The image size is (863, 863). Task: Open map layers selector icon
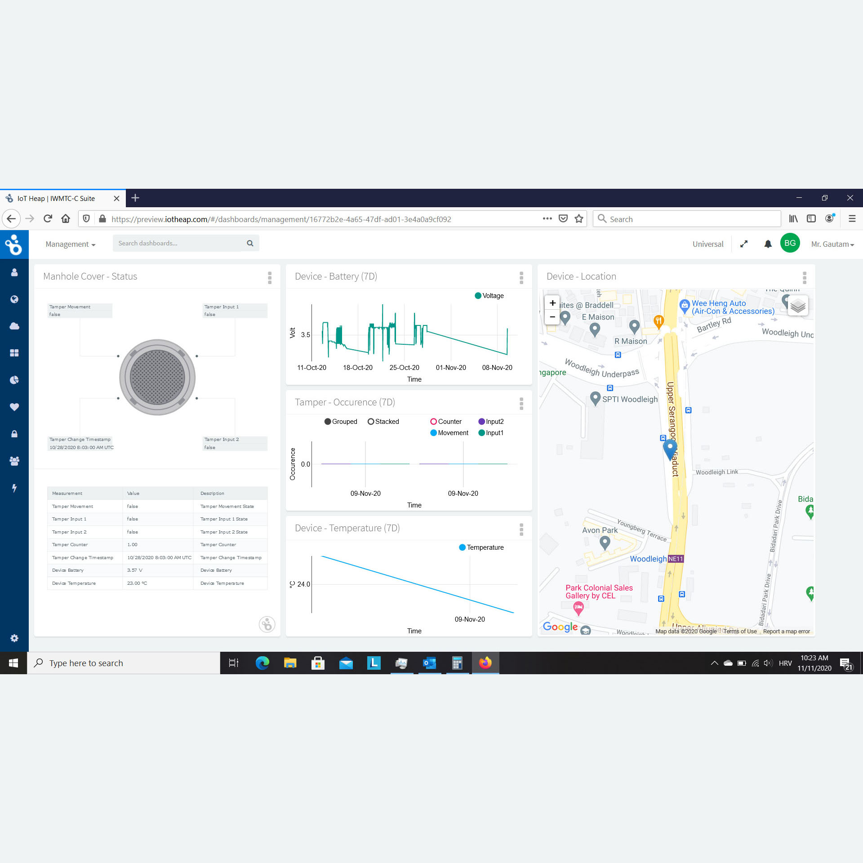797,306
